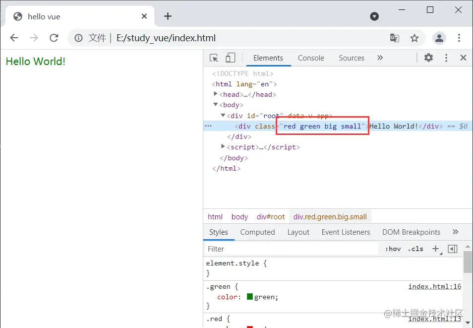The height and width of the screenshot is (328, 473).
Task: Collapse the body element in DOM tree
Action: [x=215, y=105]
